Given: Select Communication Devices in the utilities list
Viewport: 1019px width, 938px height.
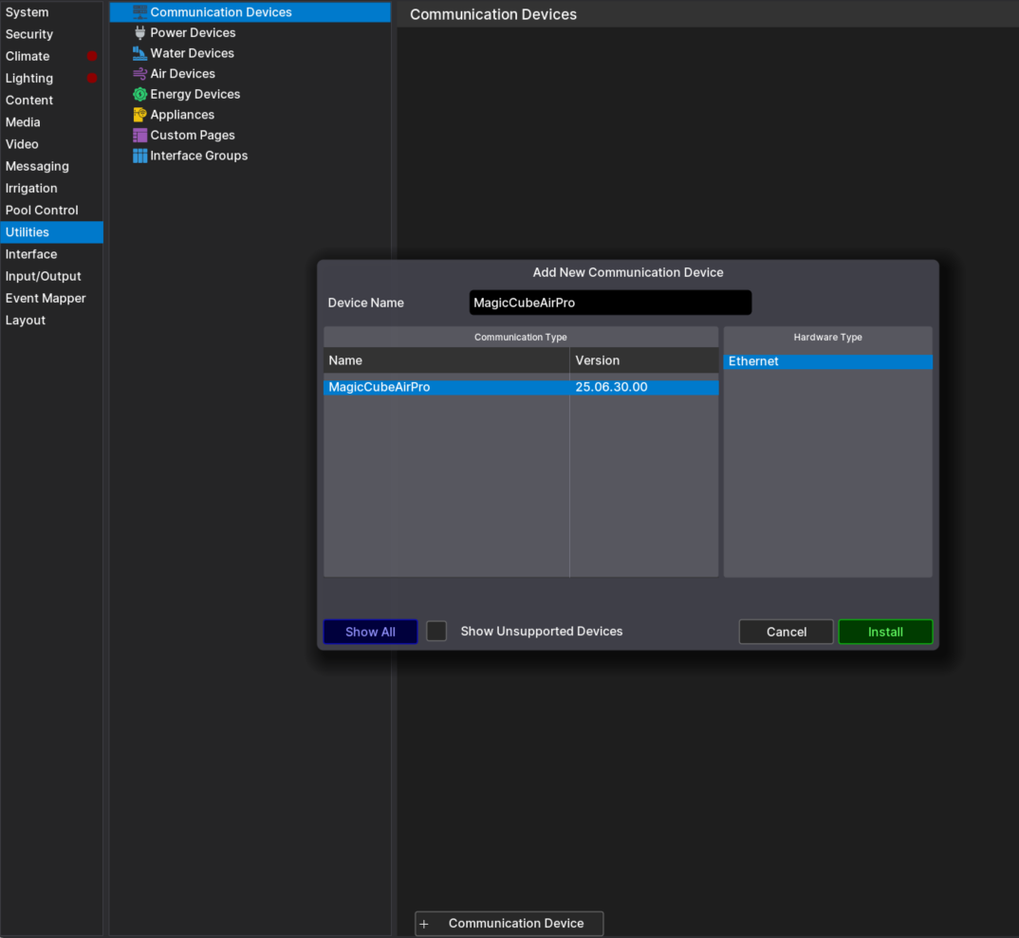Looking at the screenshot, I should (x=250, y=11).
